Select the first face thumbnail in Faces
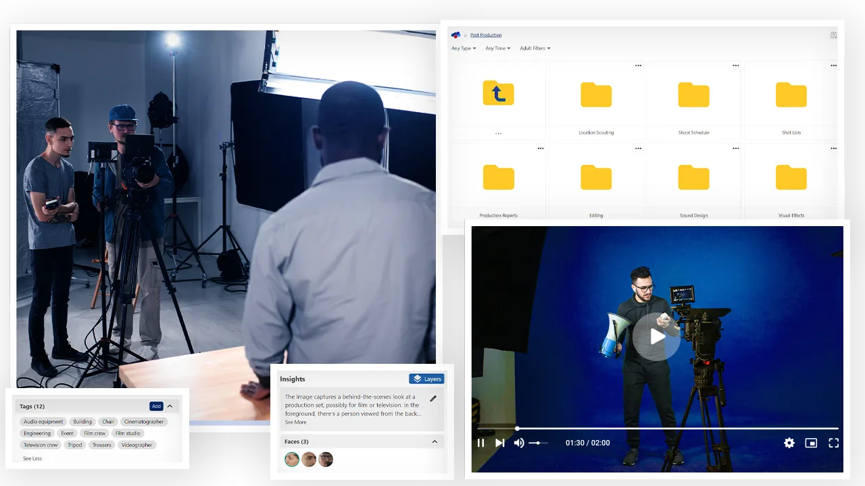 coord(292,459)
